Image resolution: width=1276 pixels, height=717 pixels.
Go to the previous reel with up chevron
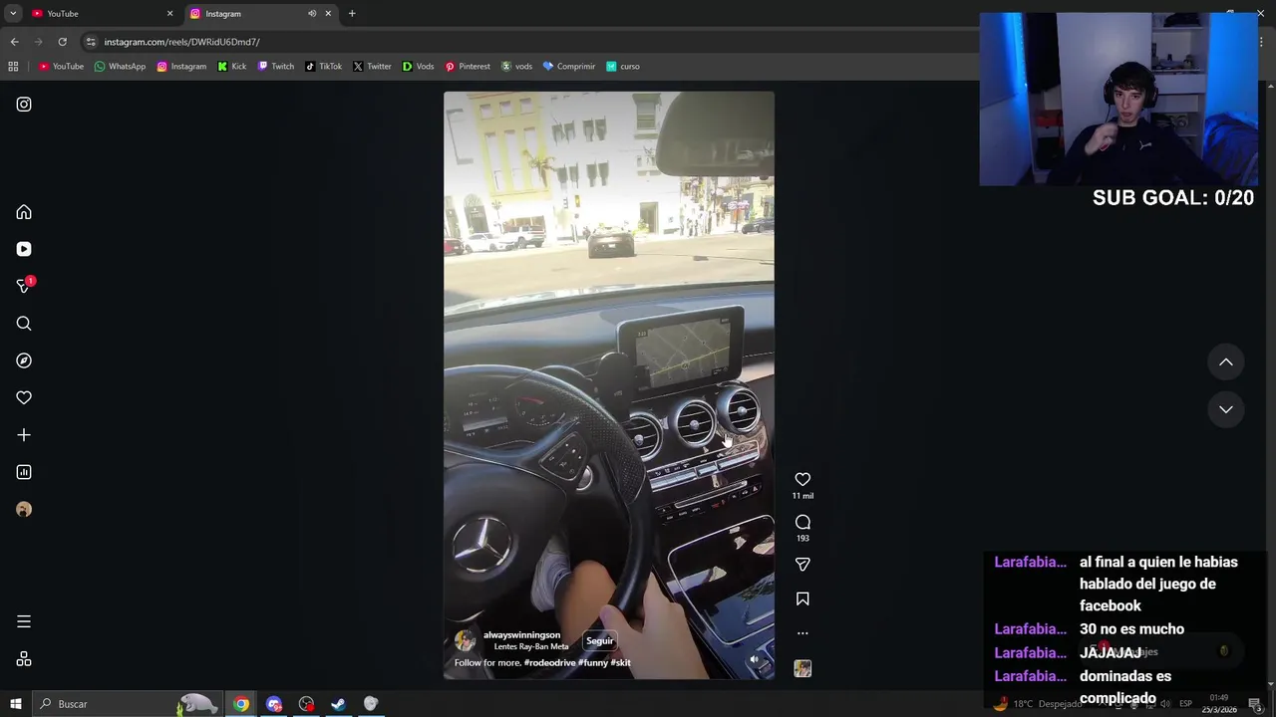(x=1226, y=362)
